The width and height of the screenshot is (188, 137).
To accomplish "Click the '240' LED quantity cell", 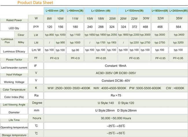I will pyautogui.click(x=90, y=27).
